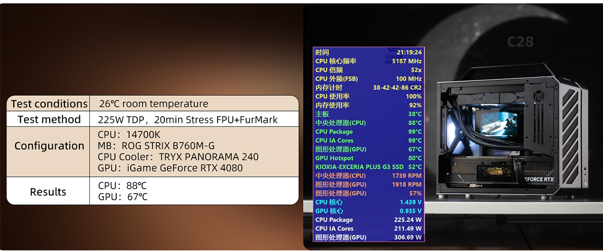This screenshot has width=603, height=251.
Task: Click the GEFORCE RTX graphics card label
Action: [x=539, y=179]
